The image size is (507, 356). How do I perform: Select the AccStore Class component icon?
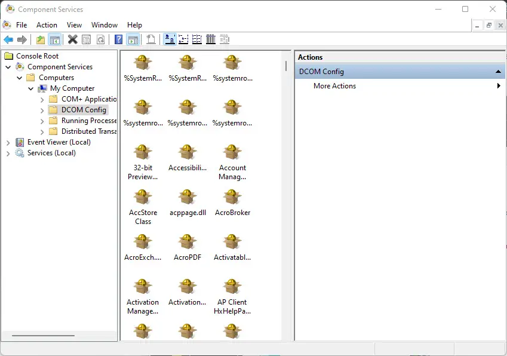pyautogui.click(x=143, y=197)
